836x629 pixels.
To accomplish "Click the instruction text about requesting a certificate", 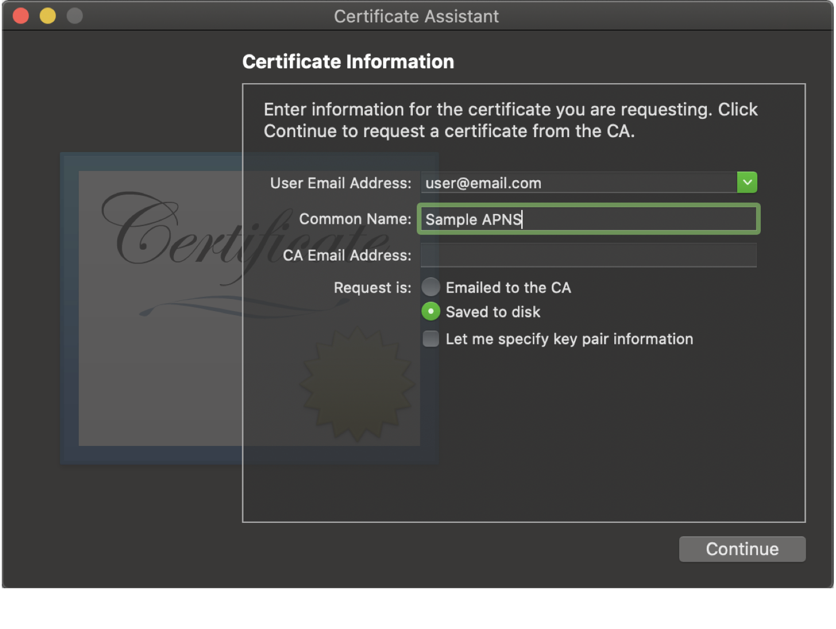I will 510,120.
